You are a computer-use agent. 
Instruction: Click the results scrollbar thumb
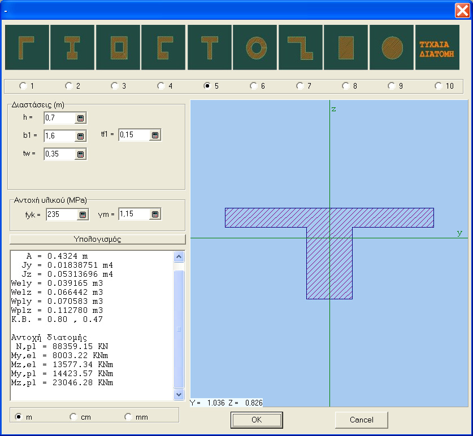[x=179, y=329]
